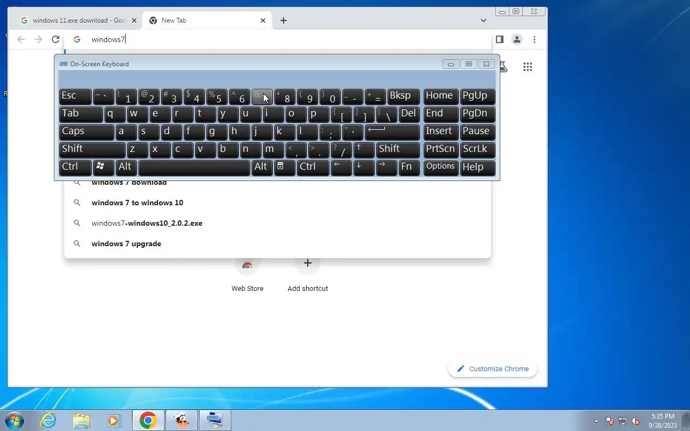Select suggestion windows 7 to windows 10
This screenshot has height=431, width=690.
(278, 203)
